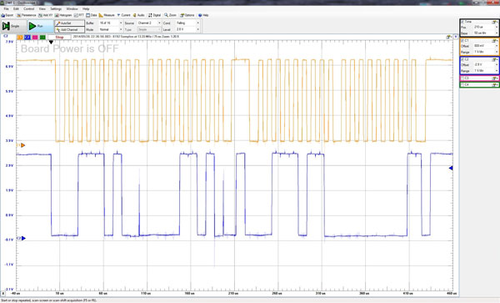Click the Help toolbar icon
Screen dimensions: 500x303
tap(203, 15)
